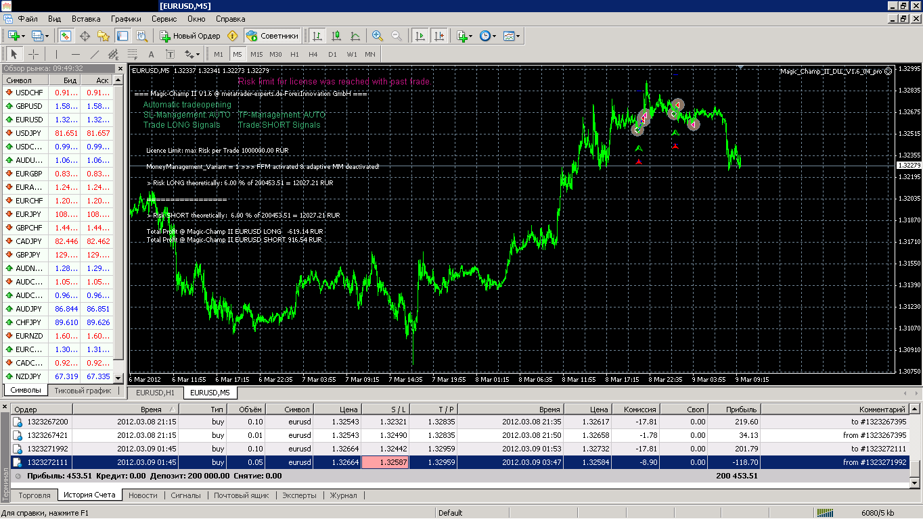Click the red S/L cell 1.32587
The width and height of the screenshot is (923, 519).
tap(386, 462)
